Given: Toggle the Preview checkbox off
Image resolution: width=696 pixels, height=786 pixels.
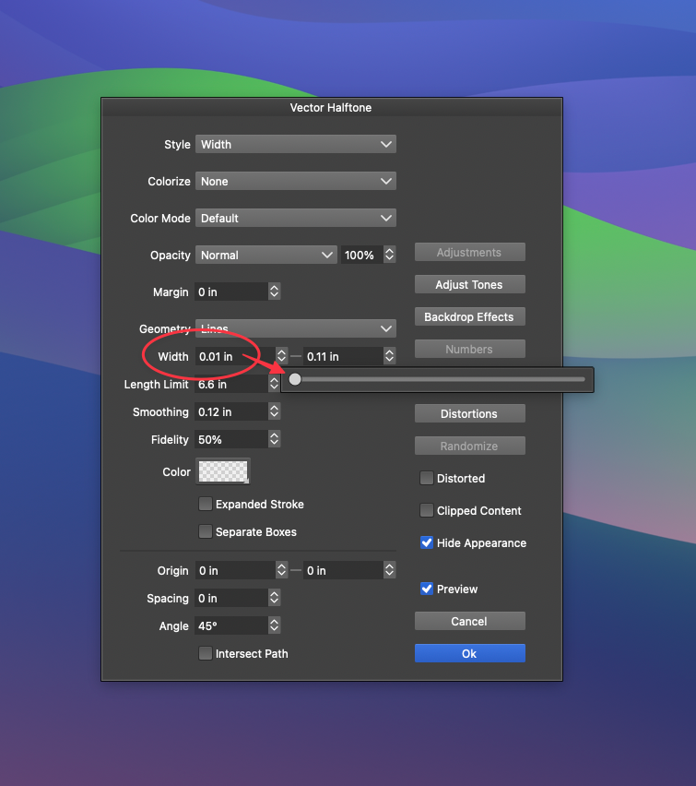Looking at the screenshot, I should (427, 589).
